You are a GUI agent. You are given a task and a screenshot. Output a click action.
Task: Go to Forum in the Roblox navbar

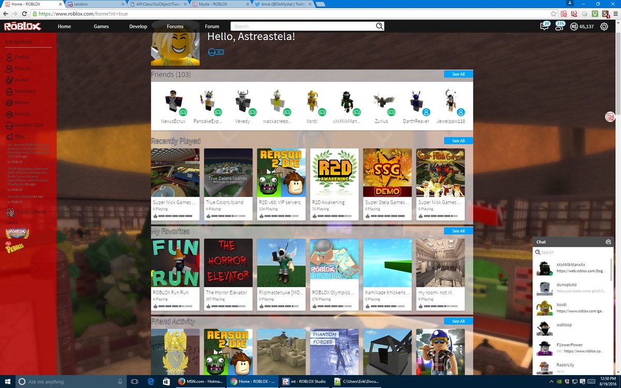click(x=212, y=26)
